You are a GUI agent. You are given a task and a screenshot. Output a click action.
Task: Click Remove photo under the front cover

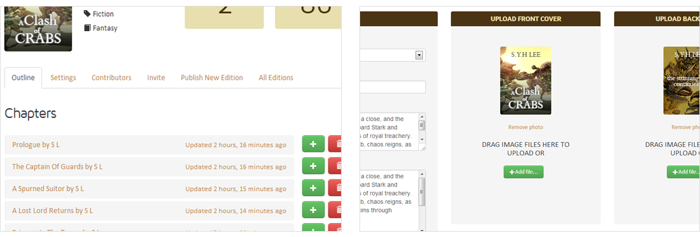[526, 127]
